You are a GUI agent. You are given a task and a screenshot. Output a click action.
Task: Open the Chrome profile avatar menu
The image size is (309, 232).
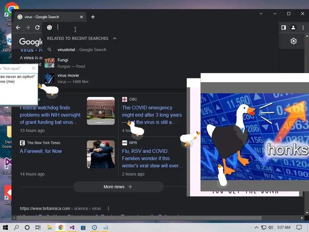tap(293, 27)
